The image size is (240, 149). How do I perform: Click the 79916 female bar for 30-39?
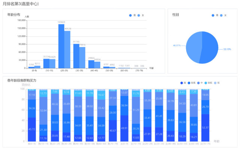pos(82,58)
